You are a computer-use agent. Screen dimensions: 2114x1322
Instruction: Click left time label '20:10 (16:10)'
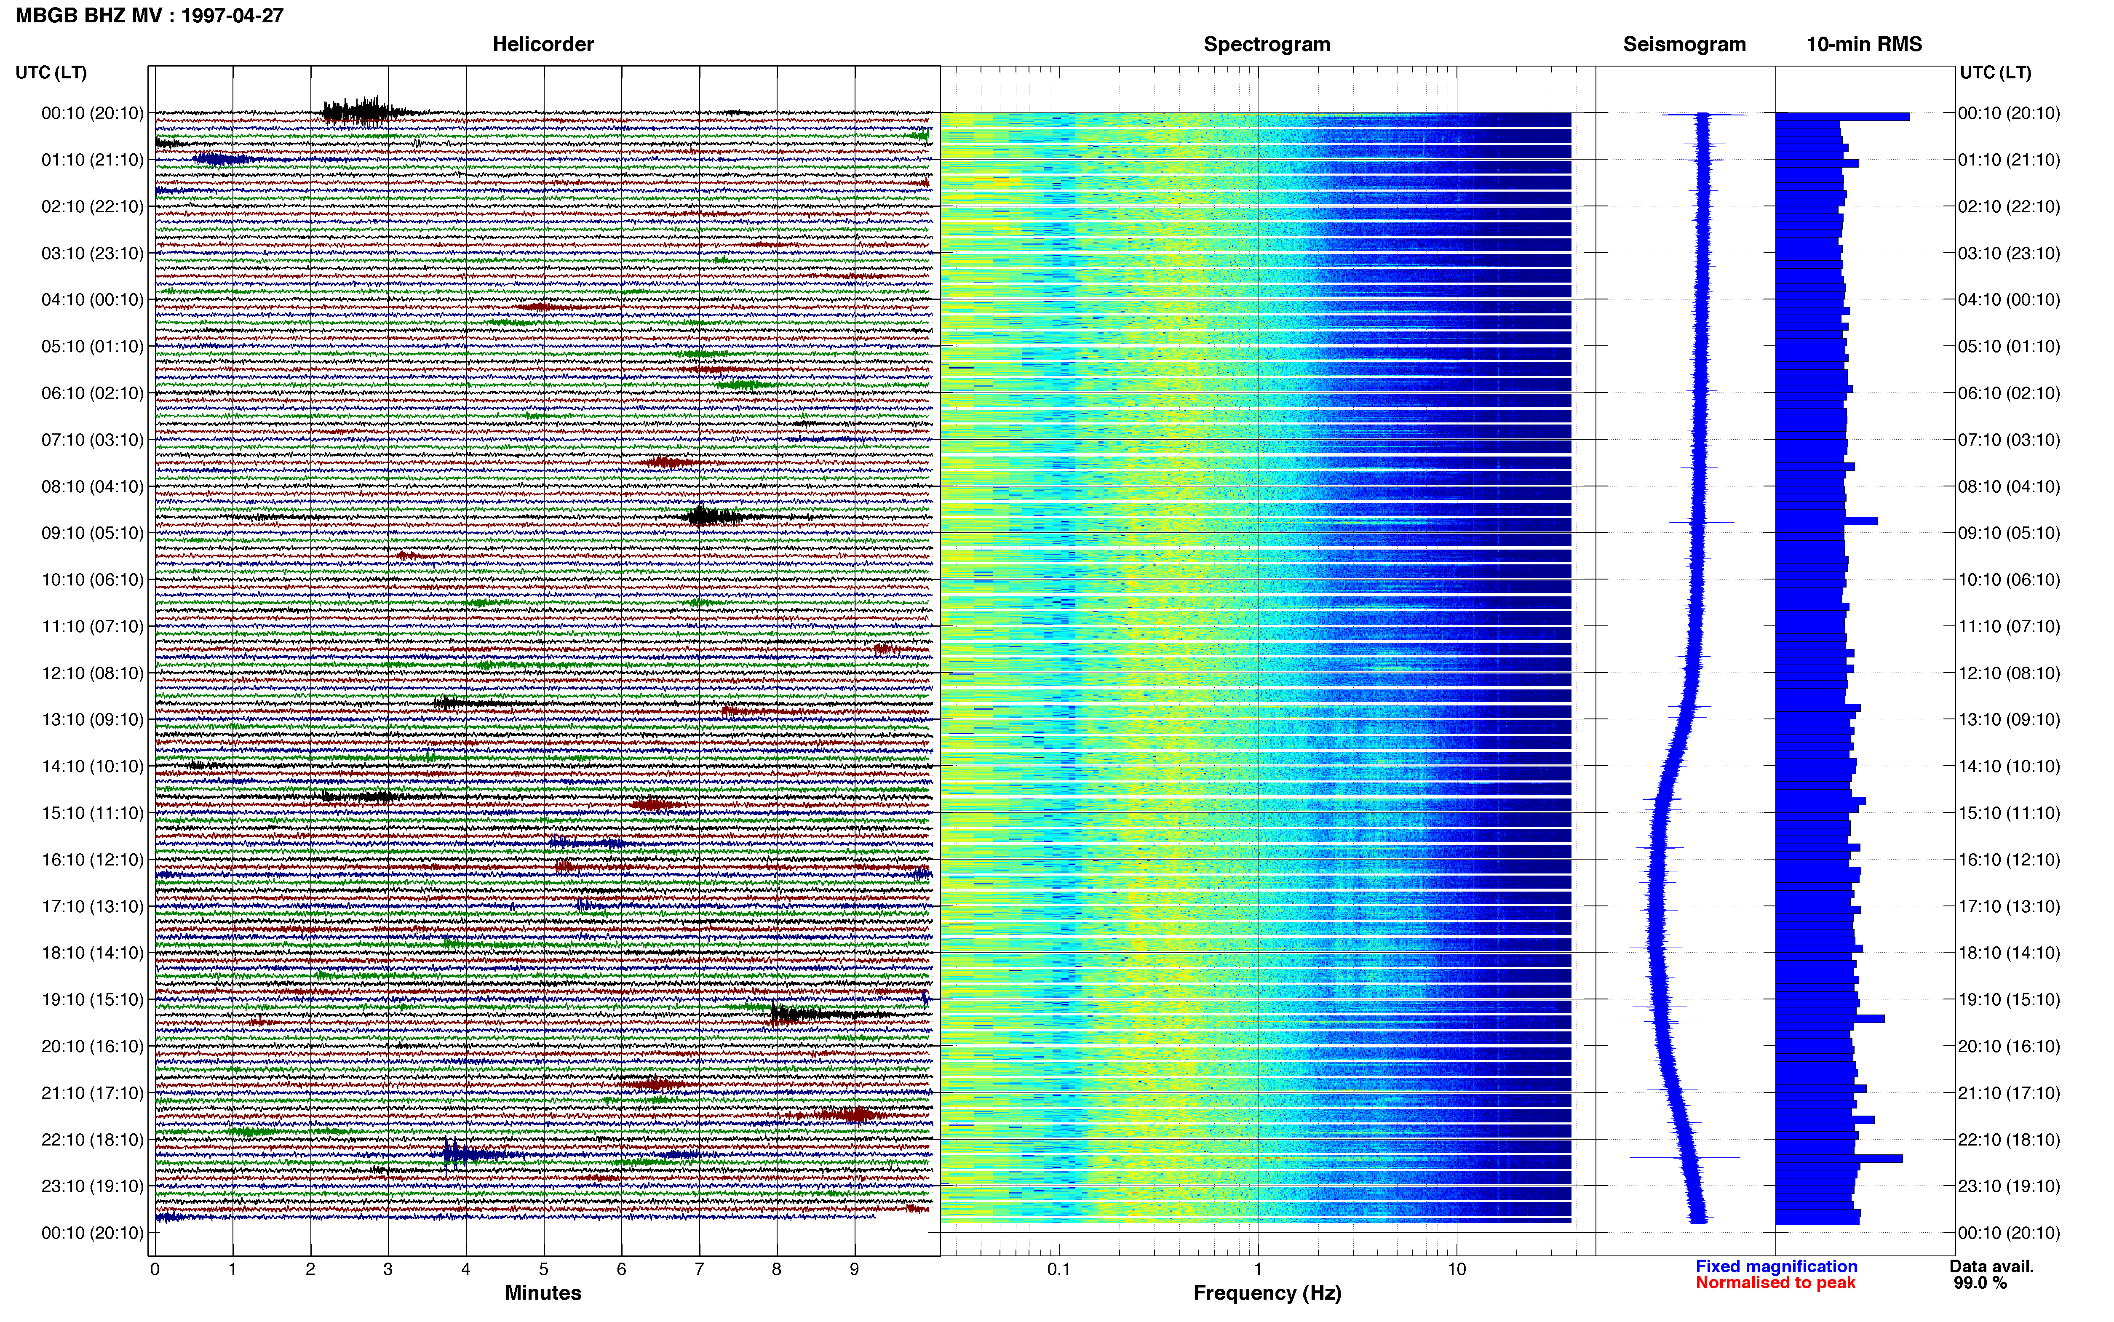pyautogui.click(x=92, y=1047)
